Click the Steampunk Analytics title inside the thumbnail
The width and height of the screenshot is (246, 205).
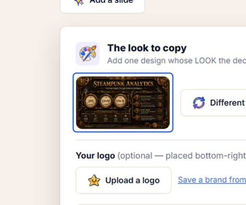(123, 84)
